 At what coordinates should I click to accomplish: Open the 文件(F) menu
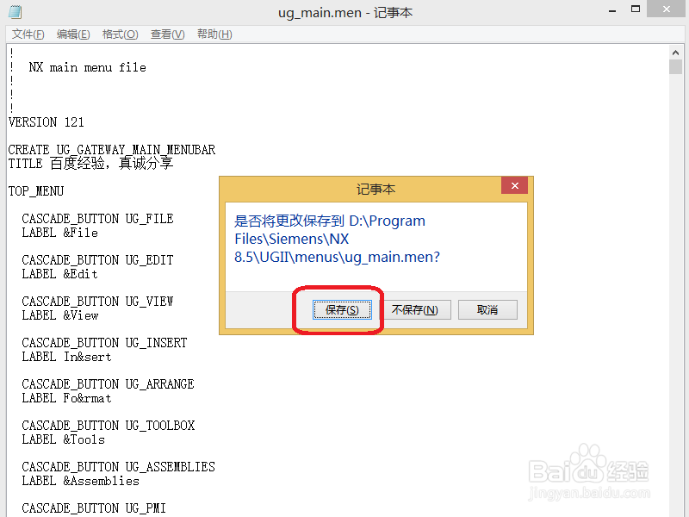click(x=28, y=34)
